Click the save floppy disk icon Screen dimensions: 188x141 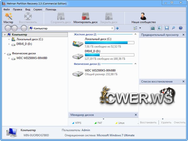coord(167,28)
